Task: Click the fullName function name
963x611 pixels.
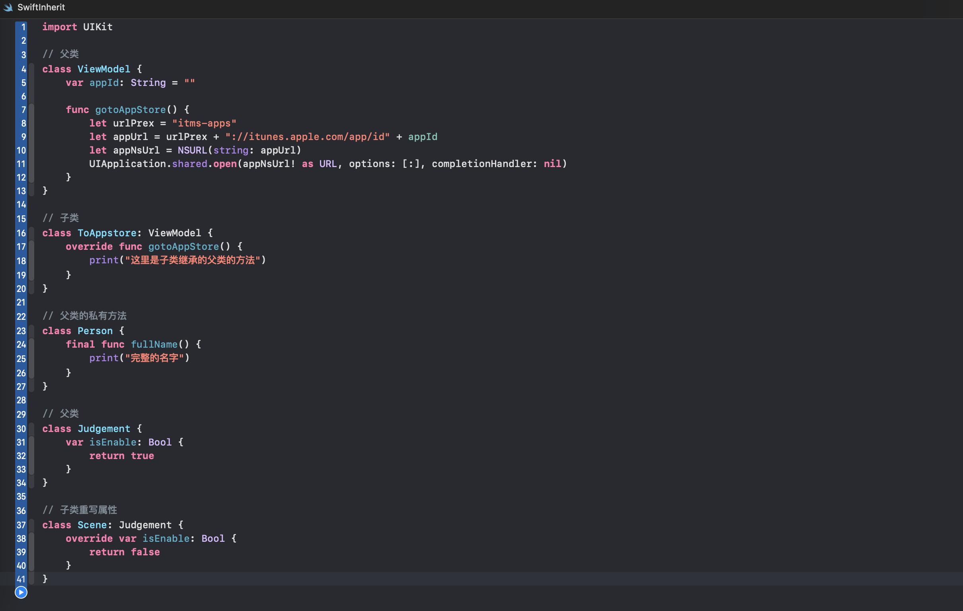Action: tap(154, 344)
